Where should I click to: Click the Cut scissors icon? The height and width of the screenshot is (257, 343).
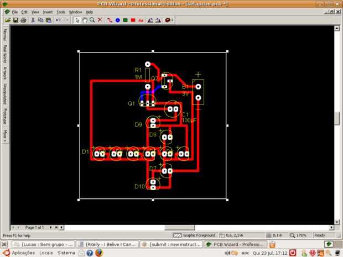click(33, 20)
